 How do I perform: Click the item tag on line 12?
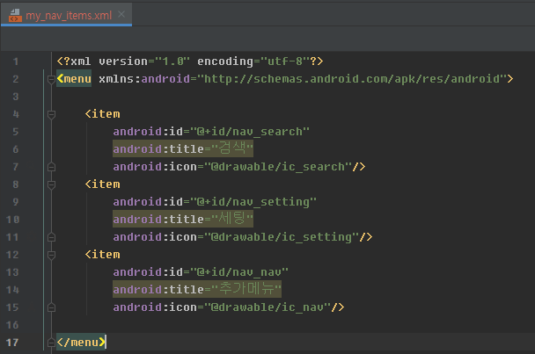(x=102, y=255)
